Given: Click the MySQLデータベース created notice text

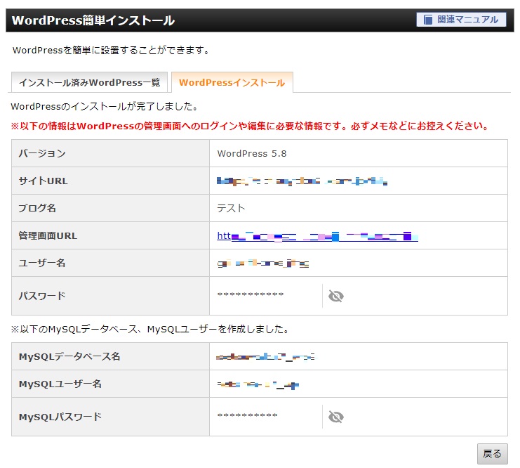Looking at the screenshot, I should 150,329.
